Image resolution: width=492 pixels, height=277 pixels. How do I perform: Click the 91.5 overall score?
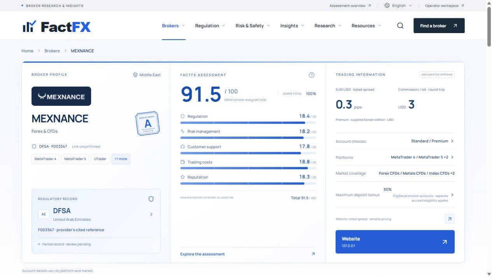(x=201, y=95)
